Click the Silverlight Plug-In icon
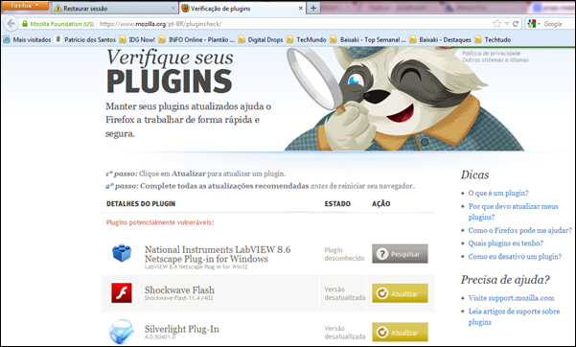 (x=121, y=332)
